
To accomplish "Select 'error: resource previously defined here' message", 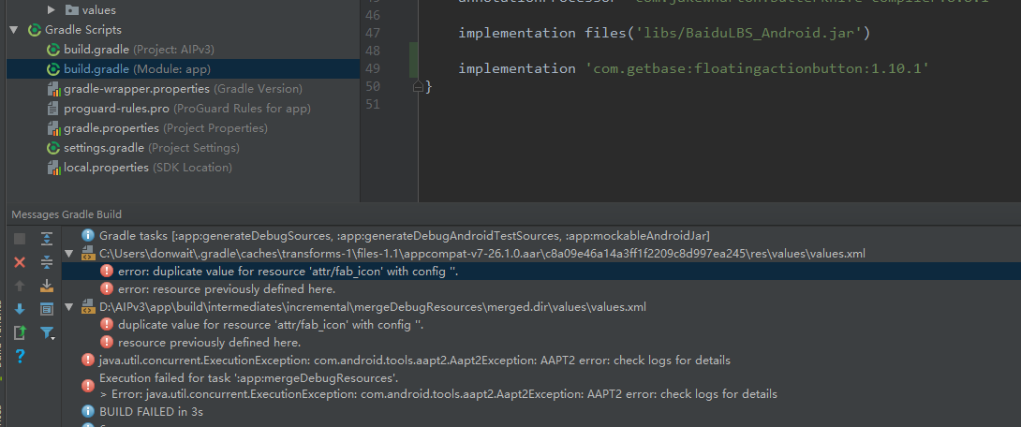I will tap(227, 288).
